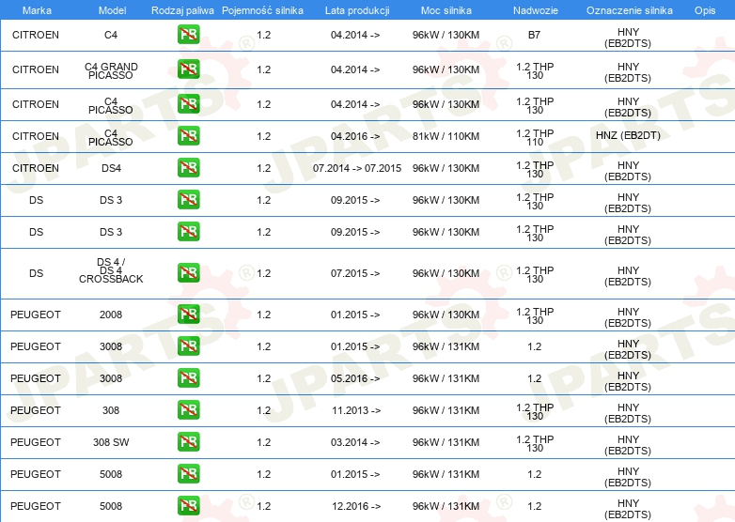Click fuel icon in Peugeot 5008 12.2016 row
The width and height of the screenshot is (735, 522).
188,506
